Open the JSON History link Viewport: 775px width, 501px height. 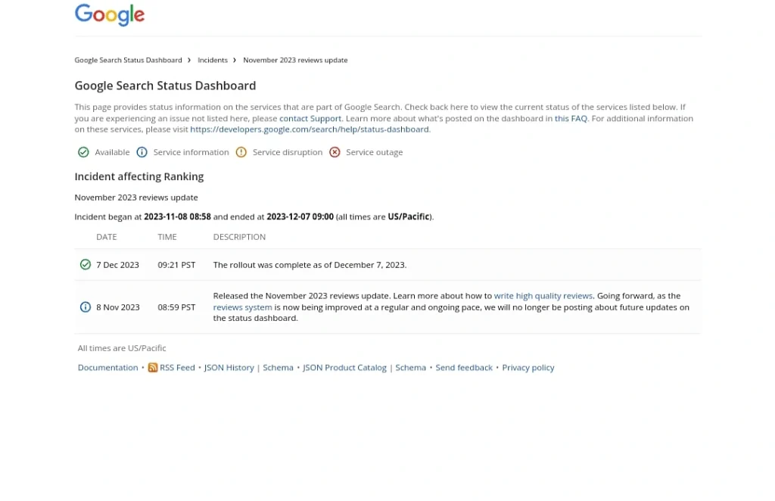[229, 367]
